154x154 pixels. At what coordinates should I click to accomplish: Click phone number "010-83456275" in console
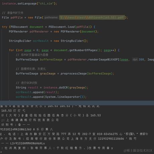(107, 134)
